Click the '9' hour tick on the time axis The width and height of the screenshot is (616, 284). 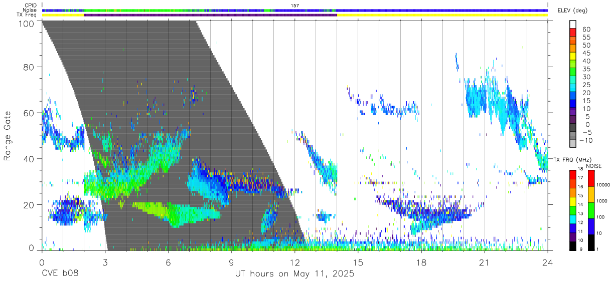pyautogui.click(x=232, y=262)
